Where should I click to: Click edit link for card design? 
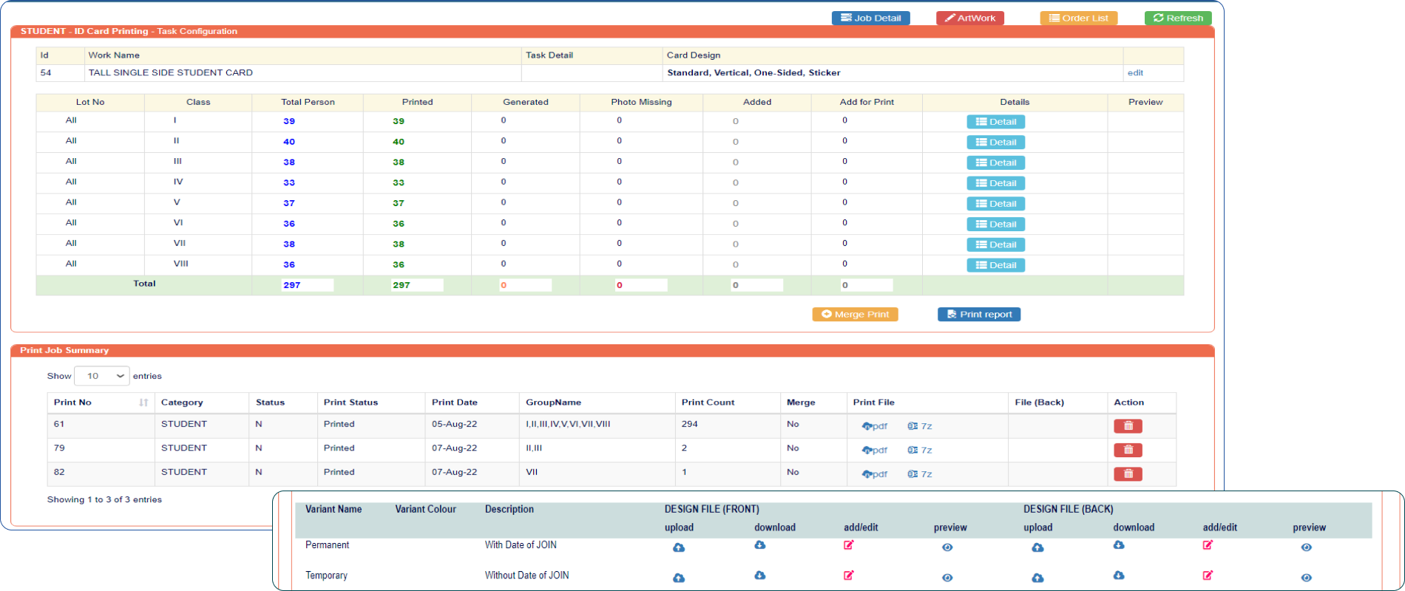click(x=1134, y=72)
